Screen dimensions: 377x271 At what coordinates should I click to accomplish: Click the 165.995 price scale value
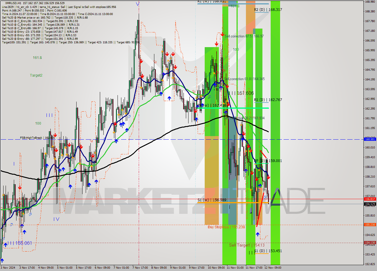point(370,50)
